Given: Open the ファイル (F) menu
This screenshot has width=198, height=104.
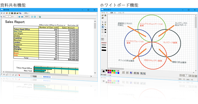Looking at the screenshot, I should coord(105,13).
